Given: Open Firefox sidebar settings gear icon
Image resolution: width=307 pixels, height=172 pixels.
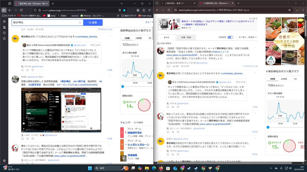Looking at the screenshot, I should point(4,161).
